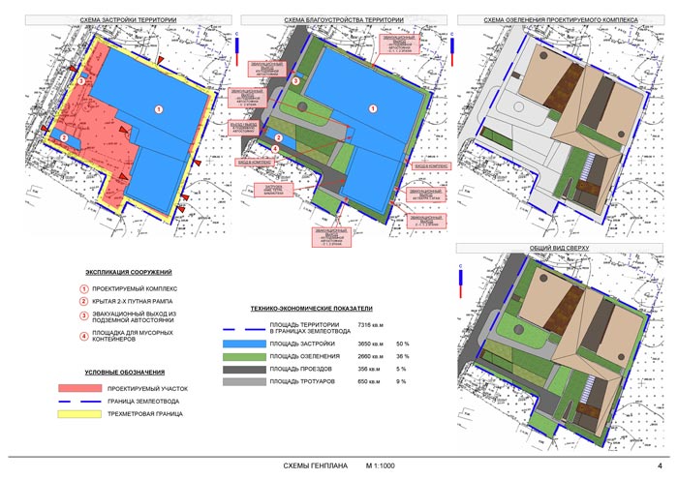The width and height of the screenshot is (678, 479).
Task: Click the 'Схемы генплана' sheet title at bottom
Action: (308, 466)
